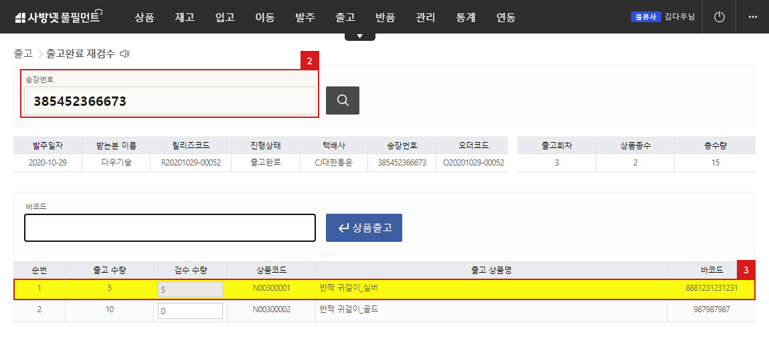Click product code N00300001
The width and height of the screenshot is (769, 341).
point(272,289)
